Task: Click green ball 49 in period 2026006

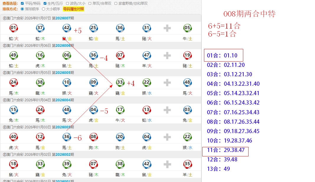Action: (x=14, y=55)
